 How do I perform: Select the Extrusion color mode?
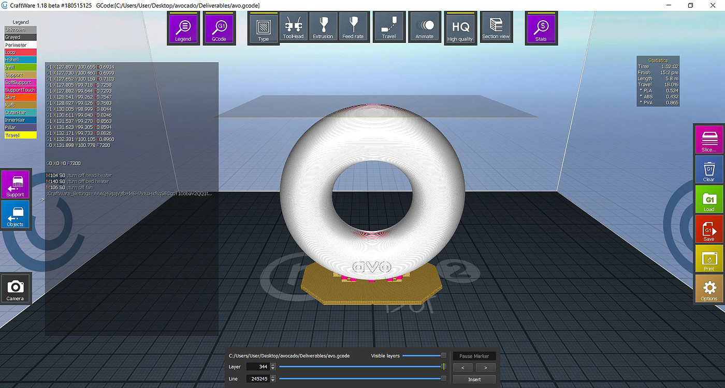click(323, 27)
